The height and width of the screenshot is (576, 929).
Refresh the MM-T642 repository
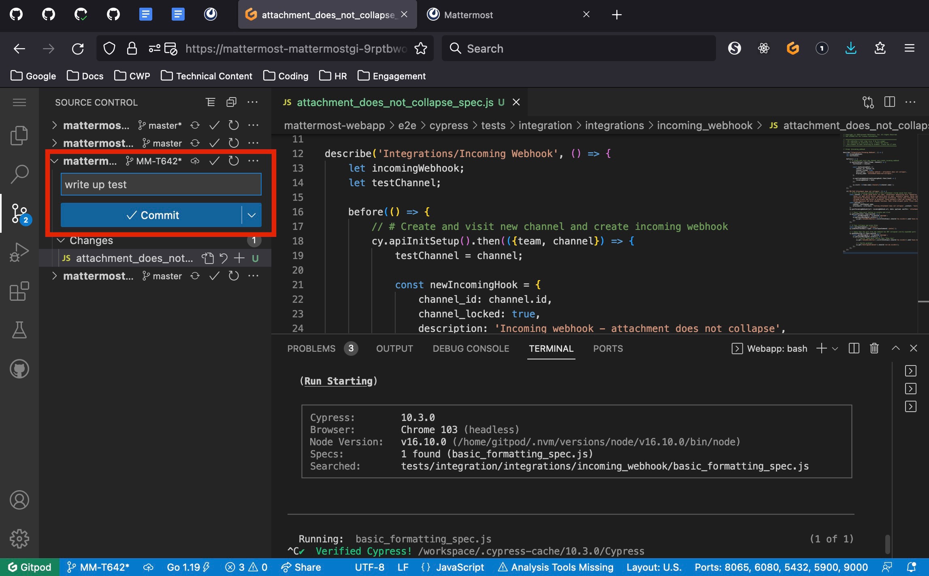coord(234,161)
